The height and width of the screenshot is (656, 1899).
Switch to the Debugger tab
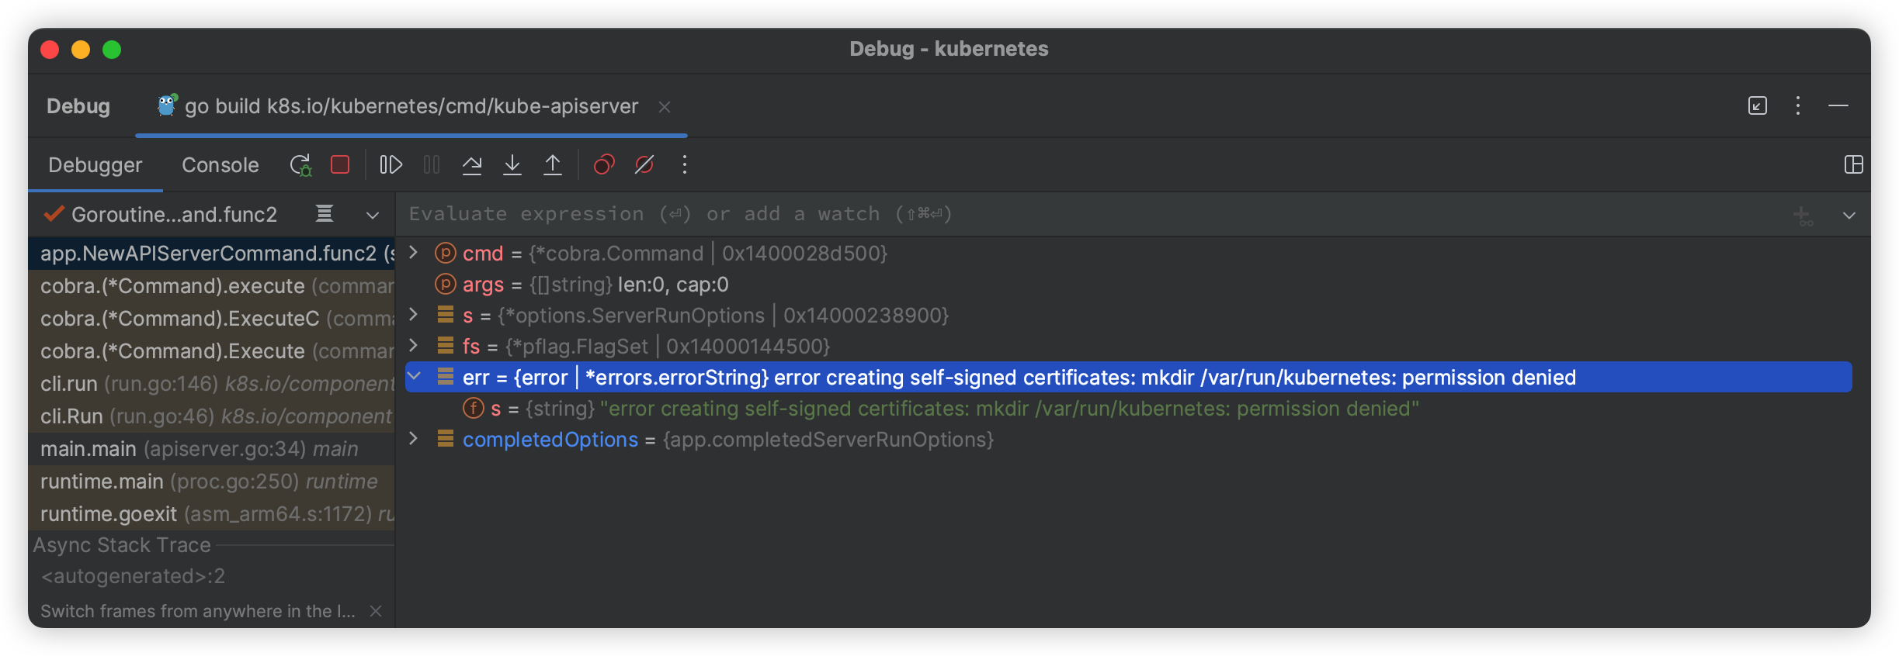95,165
